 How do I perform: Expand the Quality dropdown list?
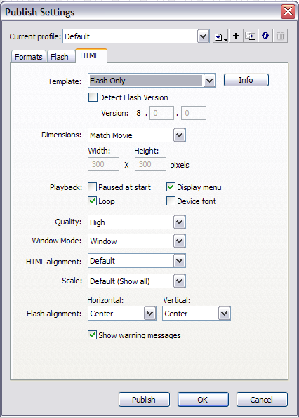point(137,222)
